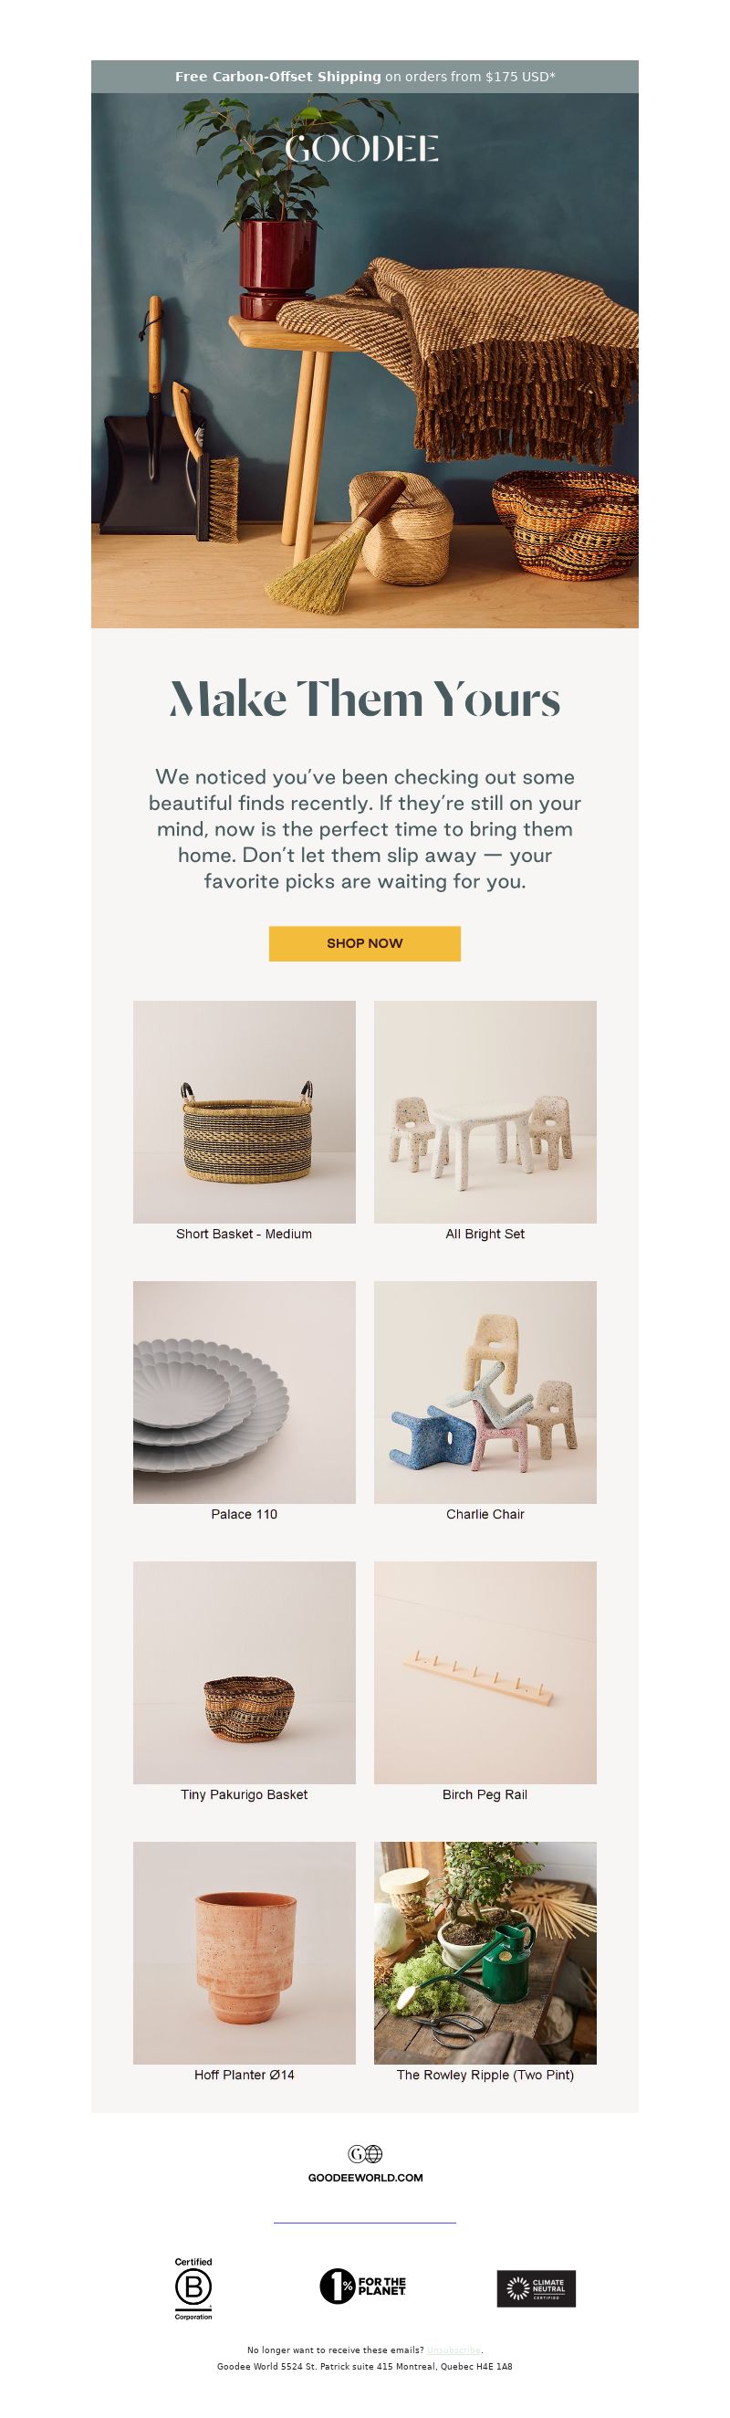Click the Birch Peg Rail title text

tap(485, 1794)
